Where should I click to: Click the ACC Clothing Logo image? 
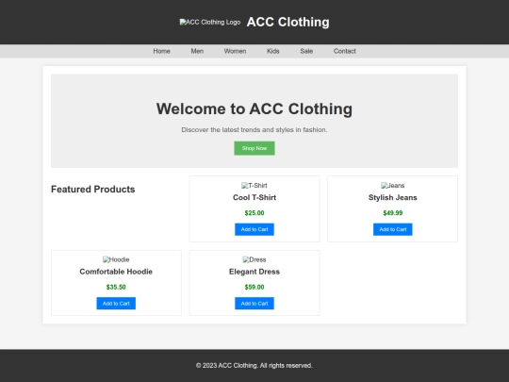click(x=210, y=22)
